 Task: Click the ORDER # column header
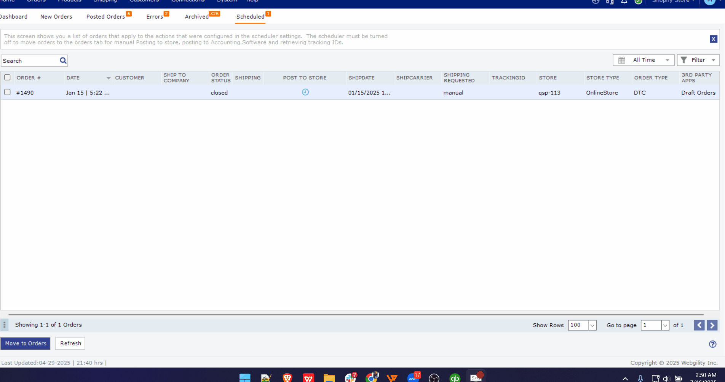tap(29, 78)
